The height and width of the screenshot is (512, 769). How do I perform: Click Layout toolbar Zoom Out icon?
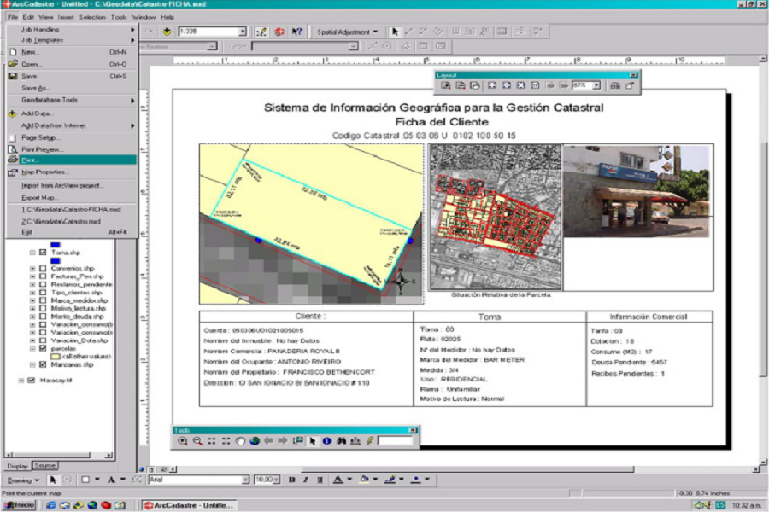point(461,85)
